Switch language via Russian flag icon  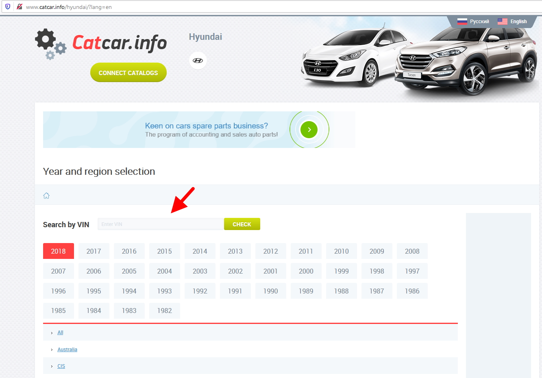(462, 22)
